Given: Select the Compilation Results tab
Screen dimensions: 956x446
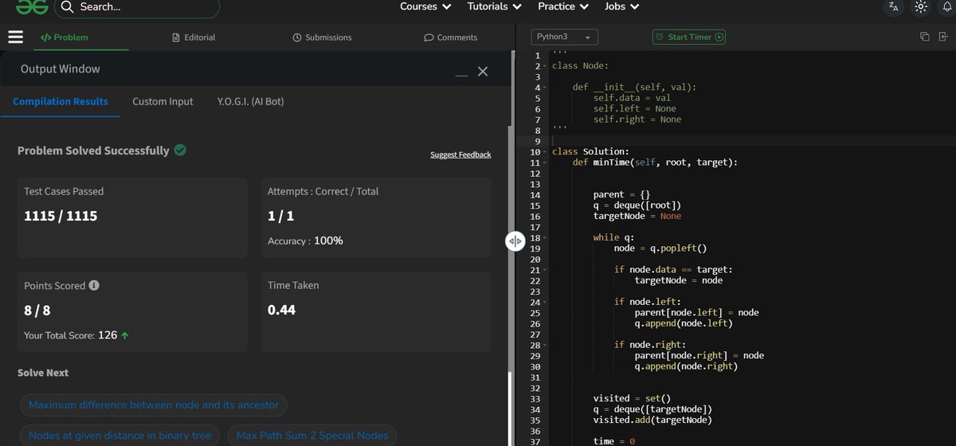Looking at the screenshot, I should click(x=61, y=101).
